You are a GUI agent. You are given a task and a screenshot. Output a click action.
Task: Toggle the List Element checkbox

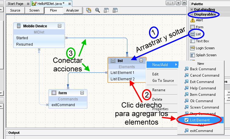click(186, 120)
